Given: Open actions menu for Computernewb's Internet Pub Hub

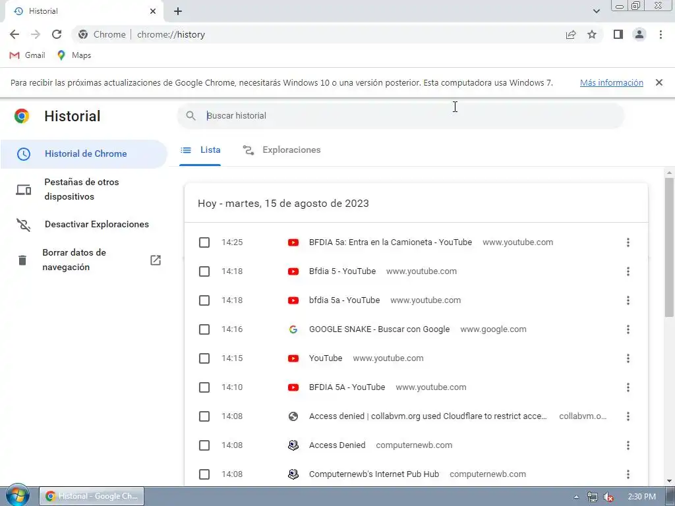Looking at the screenshot, I should click(x=628, y=474).
